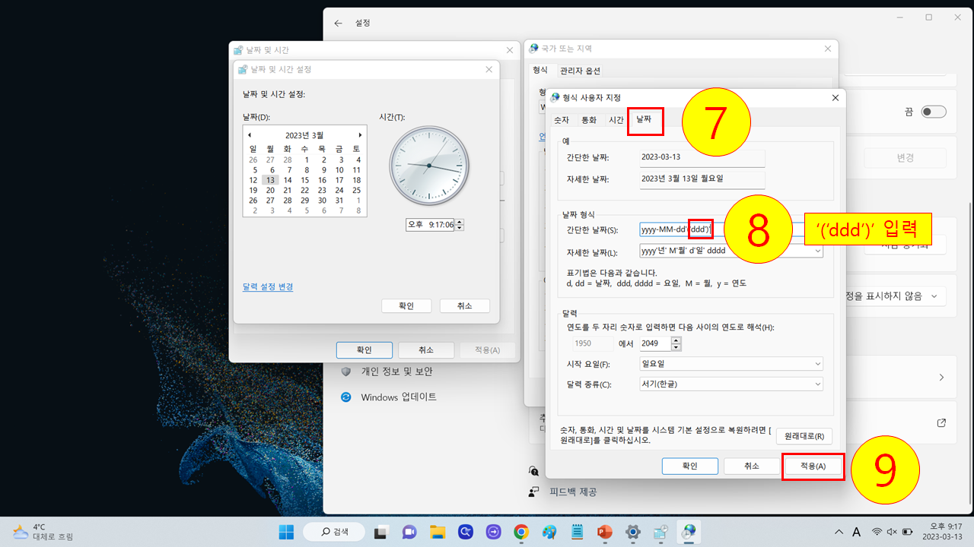Open File Explorer from the taskbar

437,532
